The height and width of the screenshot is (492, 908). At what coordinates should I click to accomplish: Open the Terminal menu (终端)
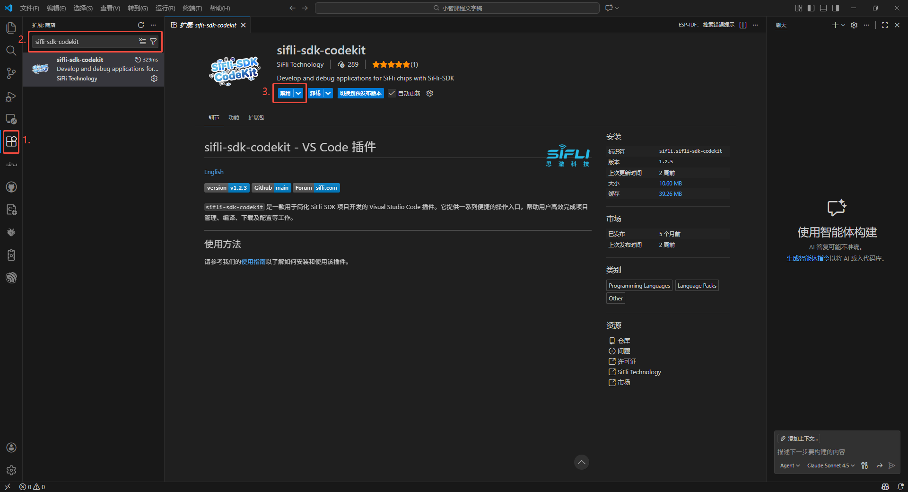point(192,8)
